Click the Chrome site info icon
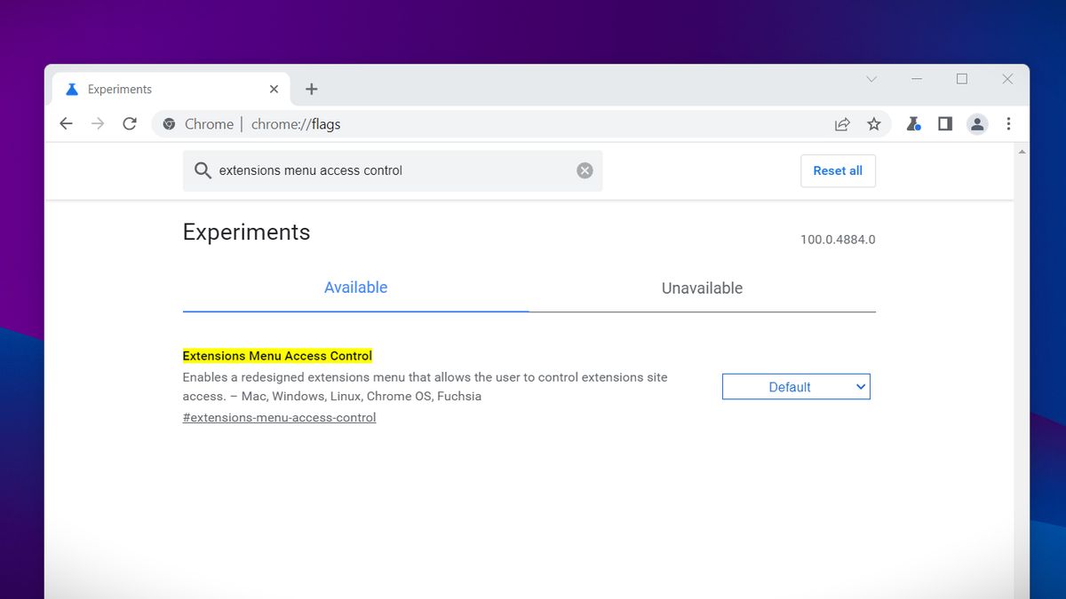This screenshot has height=599, width=1066. tap(169, 124)
